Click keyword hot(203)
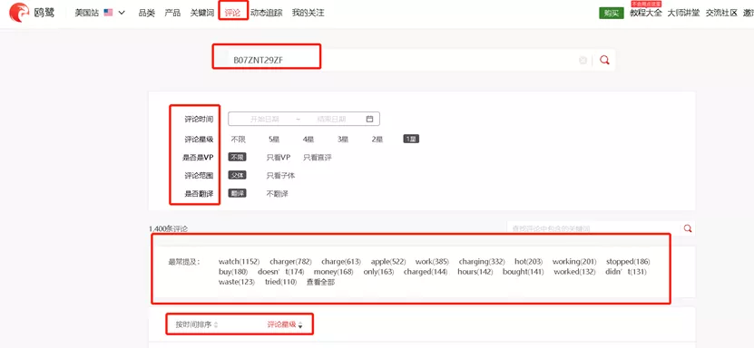 tap(528, 262)
